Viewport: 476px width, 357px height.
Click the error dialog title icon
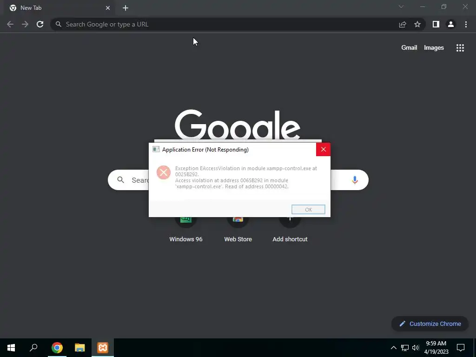coord(156,149)
